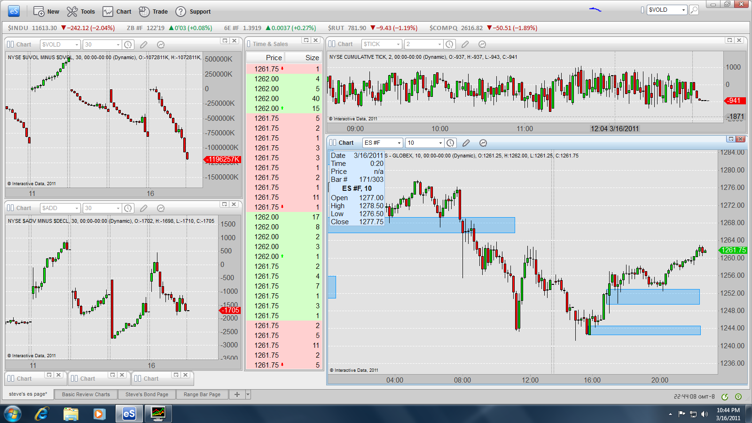
Task: Switch to steve's es page tab
Action: [28, 394]
